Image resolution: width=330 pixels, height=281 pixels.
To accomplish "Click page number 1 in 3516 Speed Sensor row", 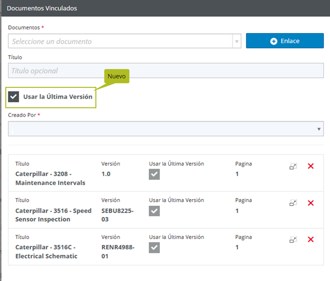I will tap(237, 211).
